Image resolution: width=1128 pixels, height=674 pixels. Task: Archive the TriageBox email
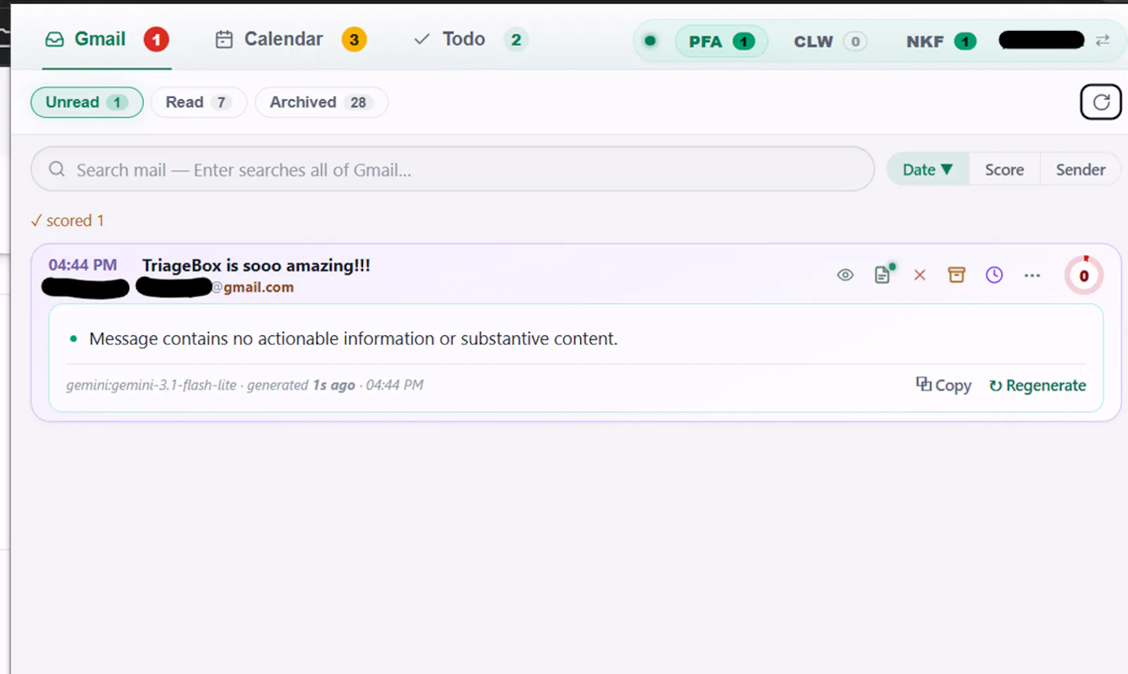point(956,275)
